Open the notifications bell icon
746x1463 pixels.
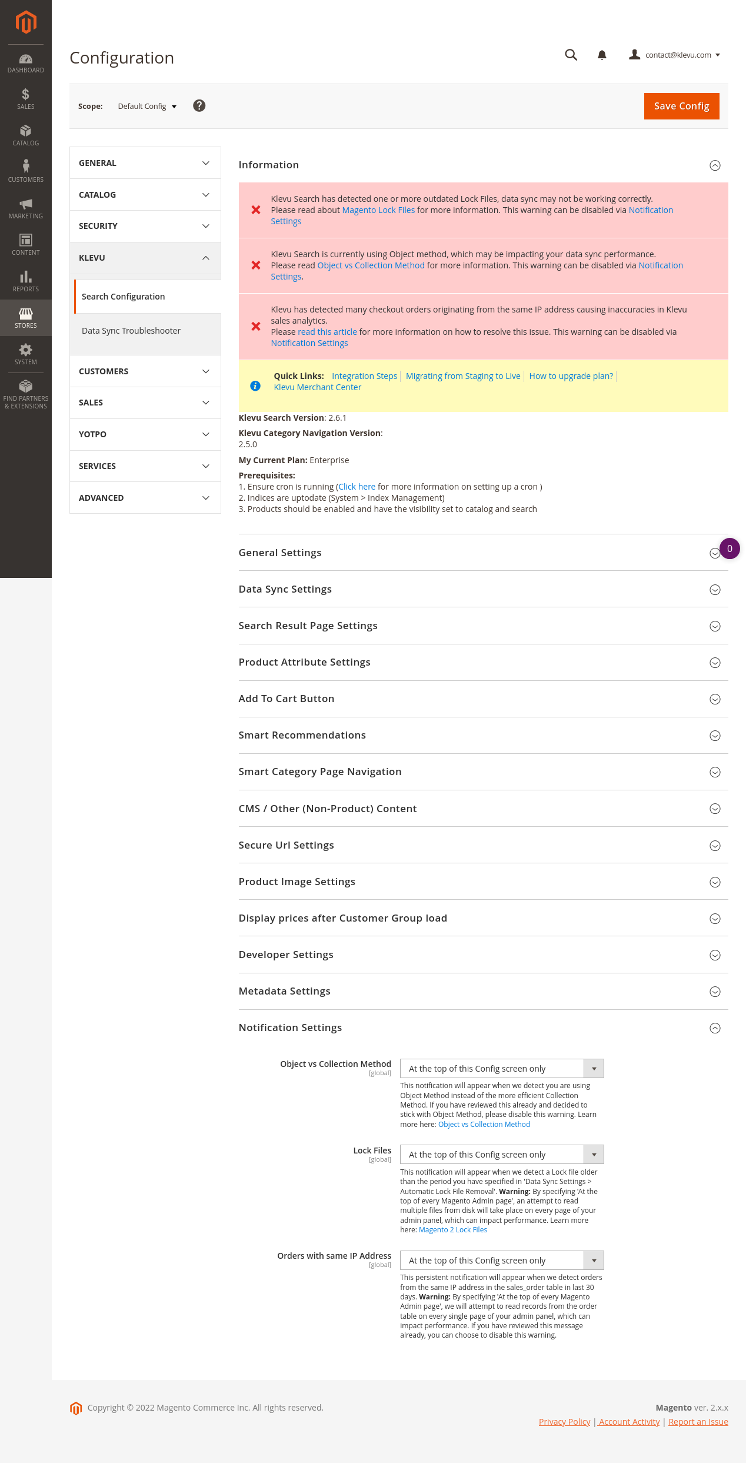(x=602, y=55)
